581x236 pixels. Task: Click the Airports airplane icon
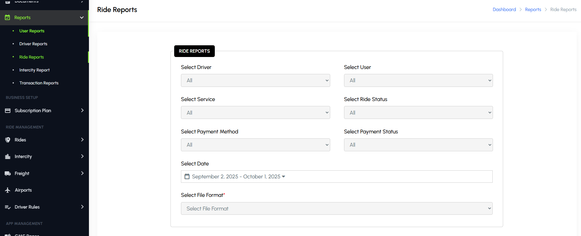click(x=8, y=190)
